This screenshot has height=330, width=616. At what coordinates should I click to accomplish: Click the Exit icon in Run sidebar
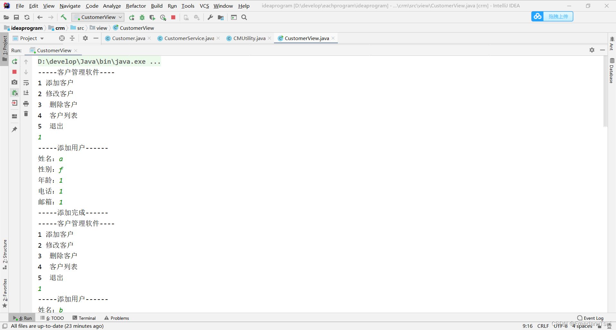pyautogui.click(x=14, y=103)
